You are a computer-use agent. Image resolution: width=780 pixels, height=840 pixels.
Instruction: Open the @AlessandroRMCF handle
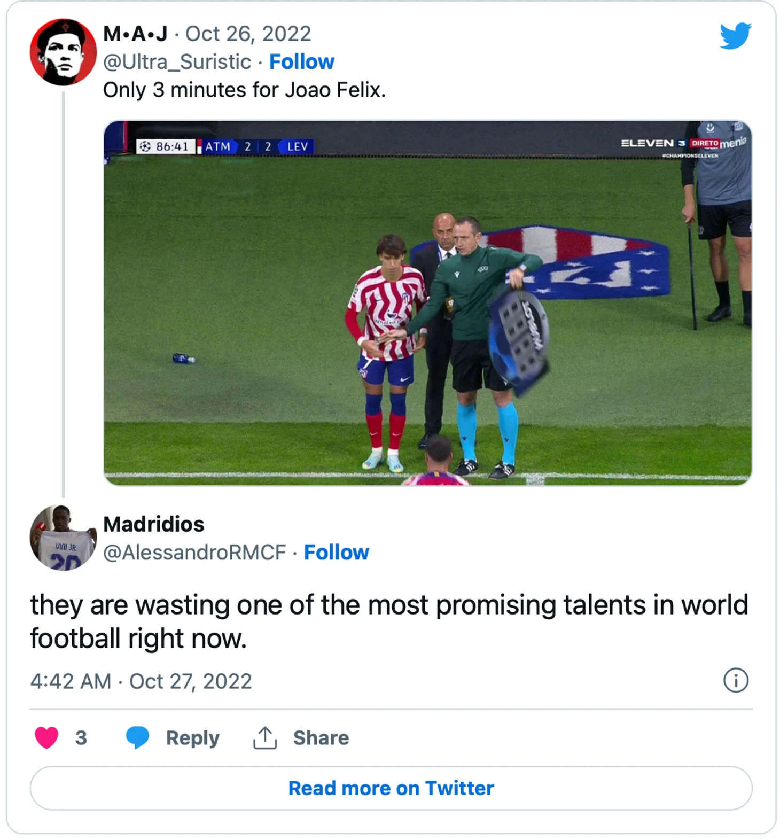194,553
